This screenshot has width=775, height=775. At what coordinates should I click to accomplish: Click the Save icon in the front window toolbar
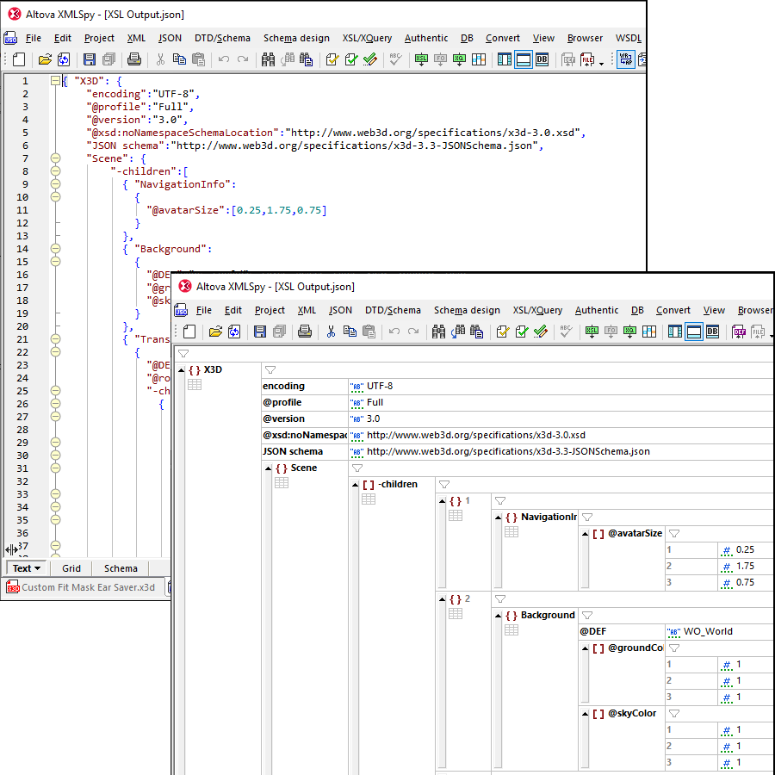coord(260,332)
